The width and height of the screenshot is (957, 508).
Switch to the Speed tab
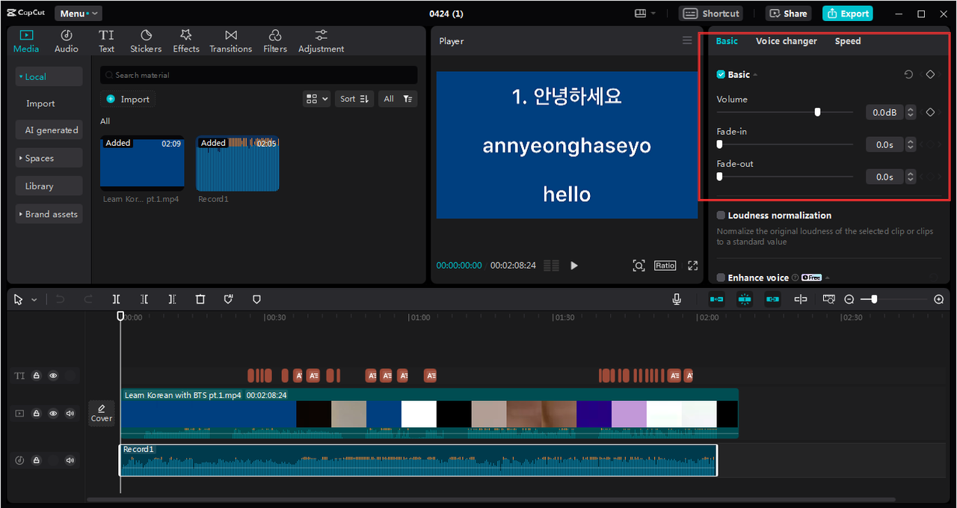coord(848,41)
